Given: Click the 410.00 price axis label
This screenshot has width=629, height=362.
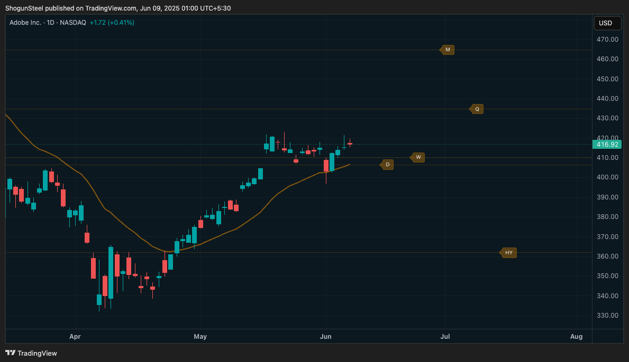Looking at the screenshot, I should [607, 158].
